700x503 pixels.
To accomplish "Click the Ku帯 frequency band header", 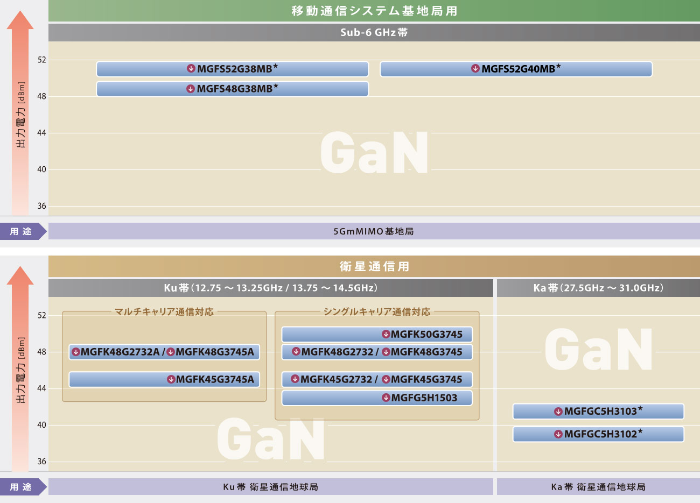I will click(x=270, y=288).
